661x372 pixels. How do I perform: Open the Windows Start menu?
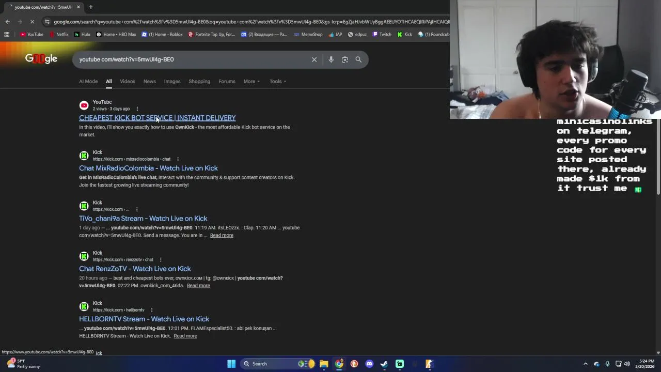pyautogui.click(x=231, y=364)
